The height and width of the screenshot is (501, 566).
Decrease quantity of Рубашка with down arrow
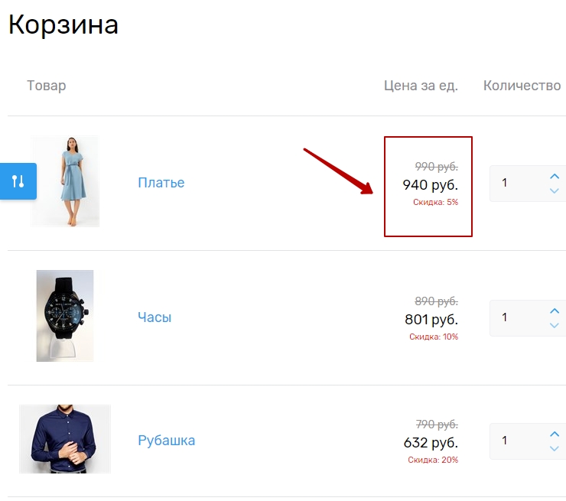click(x=555, y=448)
